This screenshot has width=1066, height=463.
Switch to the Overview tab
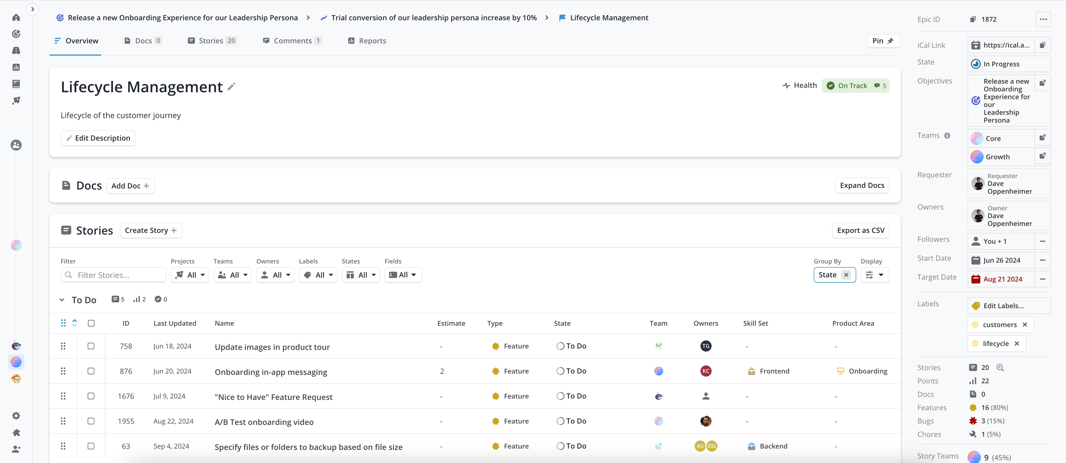(x=77, y=41)
